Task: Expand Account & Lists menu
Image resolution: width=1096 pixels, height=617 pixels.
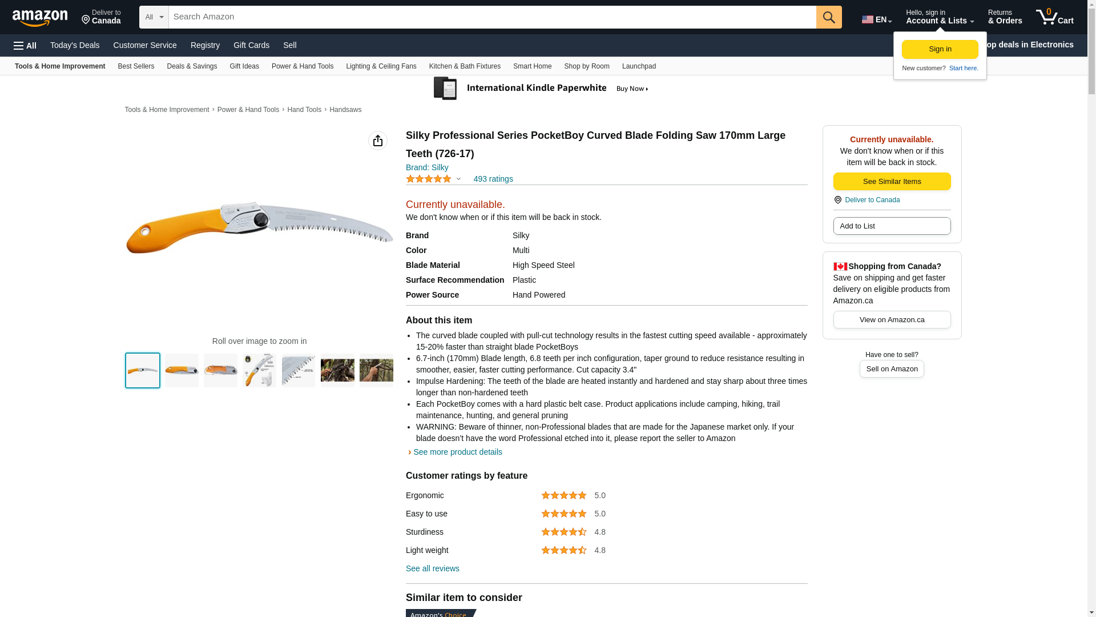Action: (x=940, y=17)
